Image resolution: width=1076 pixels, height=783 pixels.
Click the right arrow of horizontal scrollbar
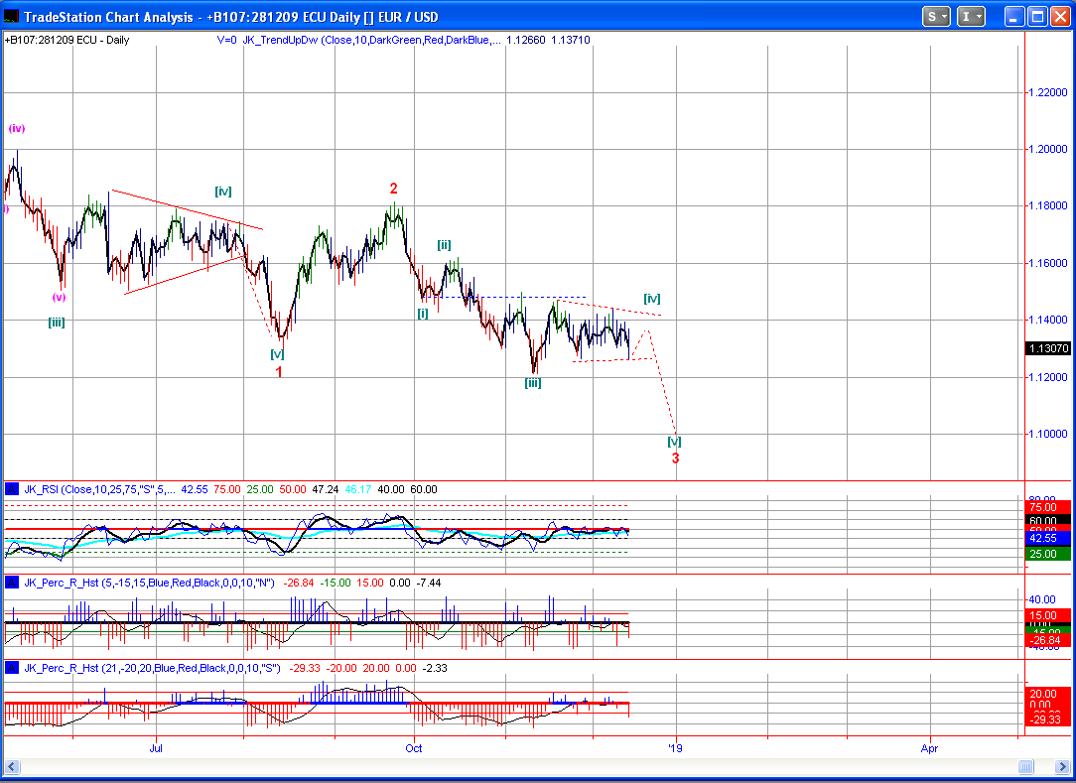[x=1063, y=766]
